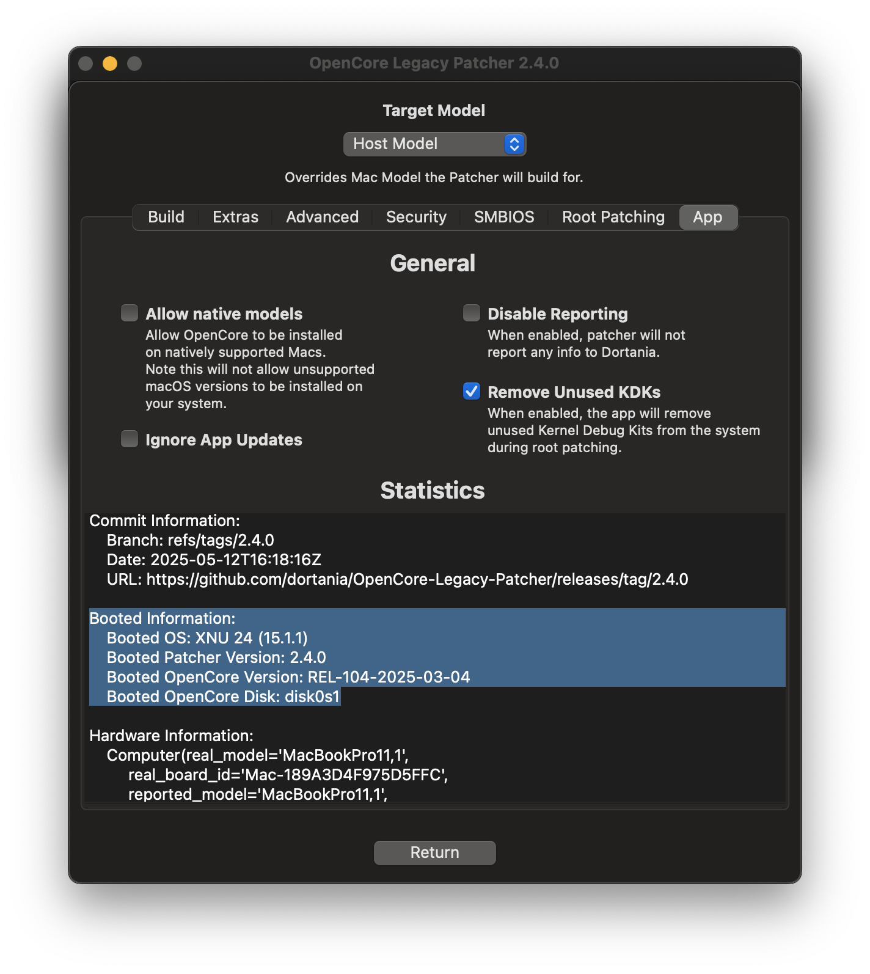Select the App tab
The height and width of the screenshot is (974, 870).
click(707, 218)
